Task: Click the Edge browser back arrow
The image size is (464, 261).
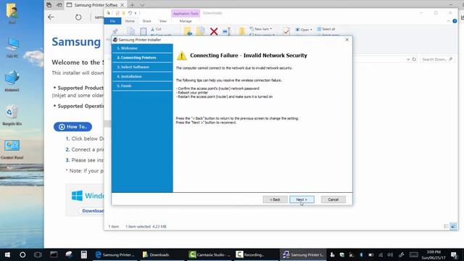Action: coord(51,17)
